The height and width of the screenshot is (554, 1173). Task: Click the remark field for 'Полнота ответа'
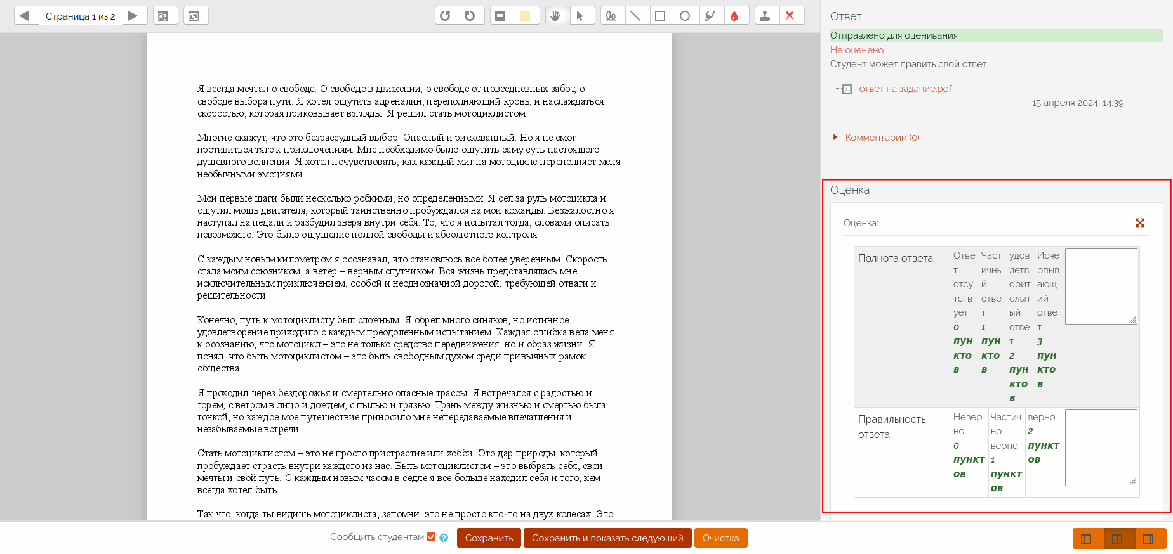click(x=1101, y=287)
